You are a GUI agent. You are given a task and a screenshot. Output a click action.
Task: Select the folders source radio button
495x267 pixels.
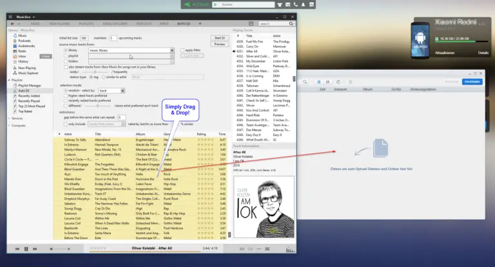(x=66, y=61)
